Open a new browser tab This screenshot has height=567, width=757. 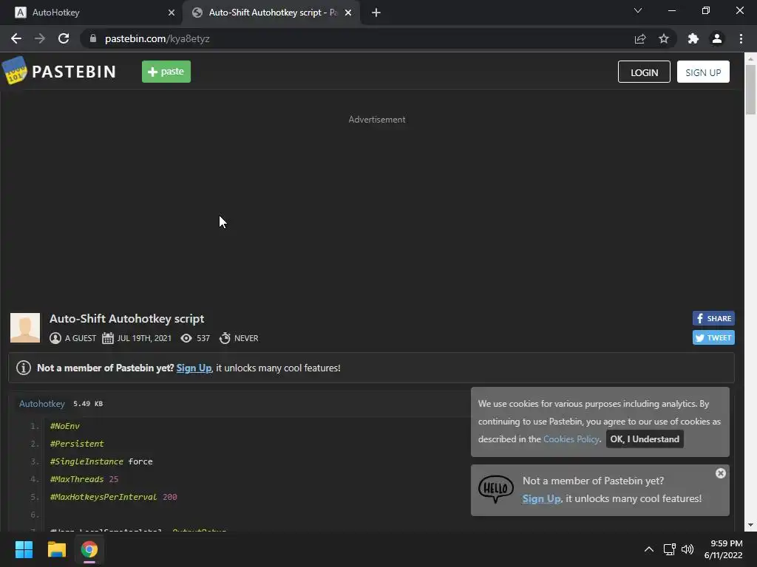click(x=376, y=13)
